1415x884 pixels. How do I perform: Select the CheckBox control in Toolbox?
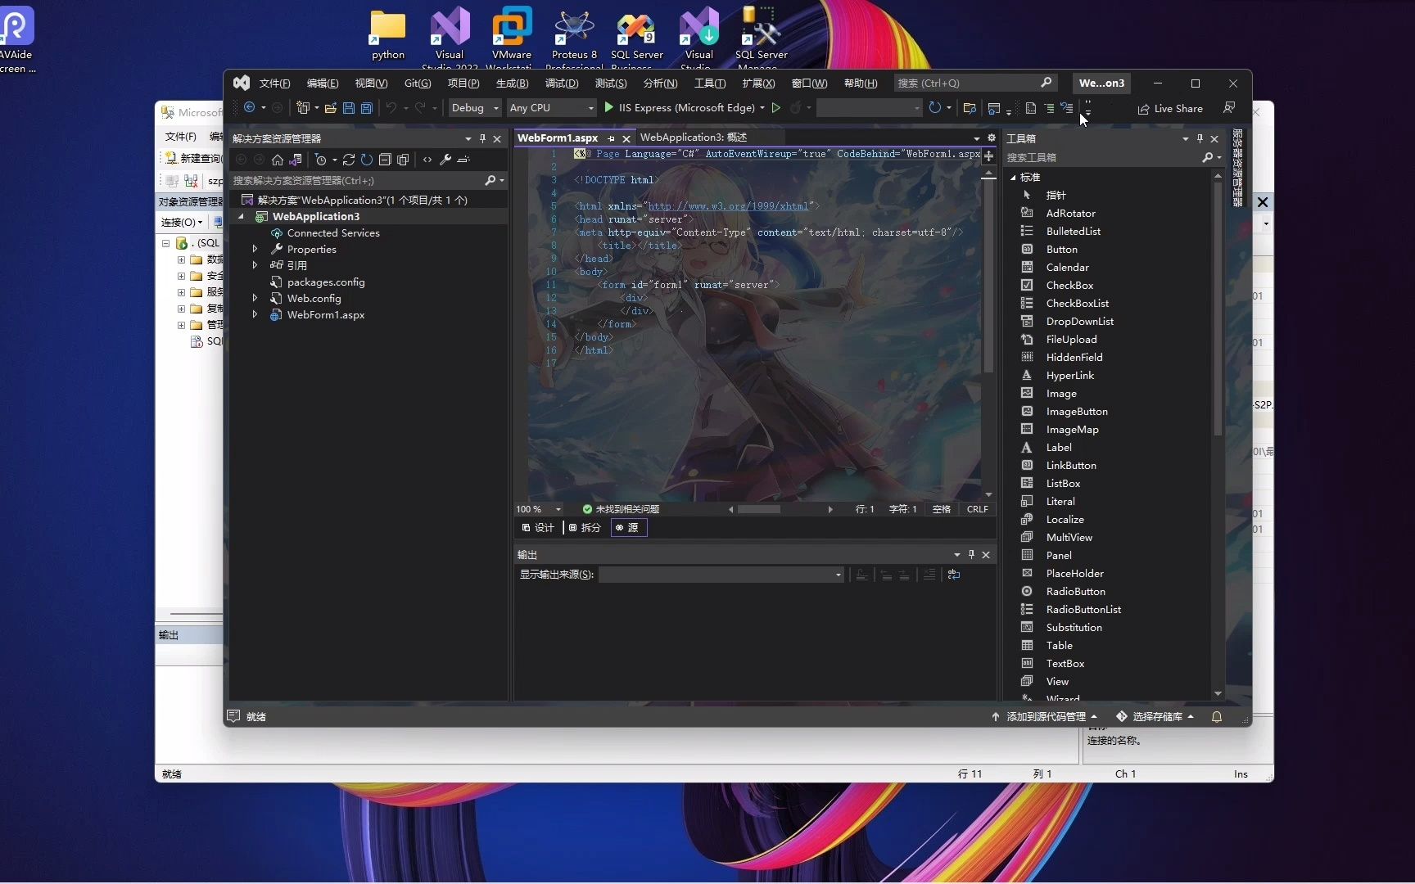point(1069,285)
